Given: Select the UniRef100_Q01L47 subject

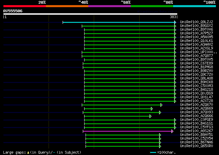Looking at the screenshot, I should pos(196,97).
